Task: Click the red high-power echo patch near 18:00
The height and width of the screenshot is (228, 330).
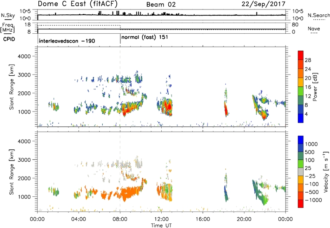Action: 226,109
